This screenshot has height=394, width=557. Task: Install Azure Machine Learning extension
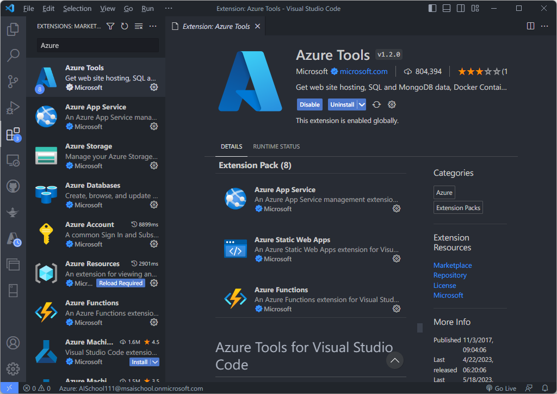tap(140, 362)
